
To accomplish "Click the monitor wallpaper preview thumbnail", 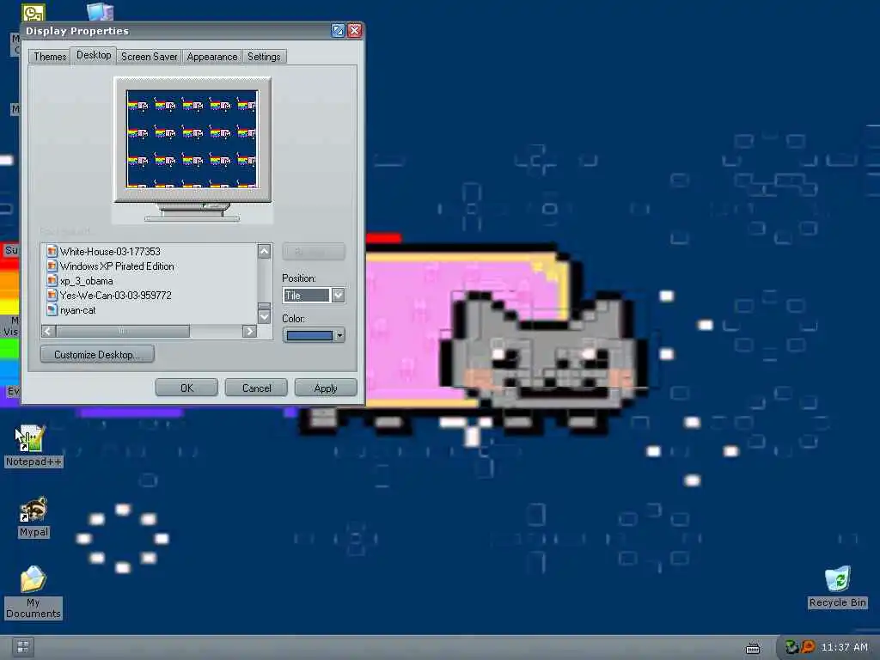I will [x=192, y=138].
